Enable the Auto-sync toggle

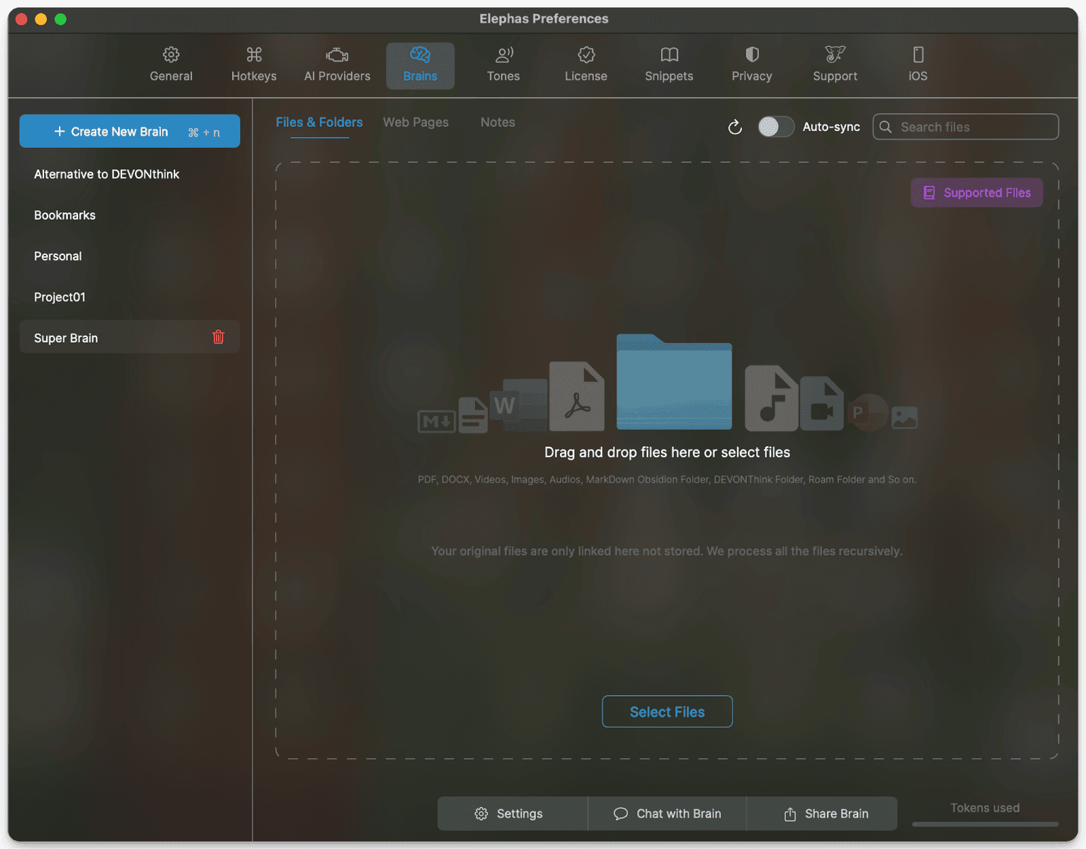pyautogui.click(x=775, y=127)
